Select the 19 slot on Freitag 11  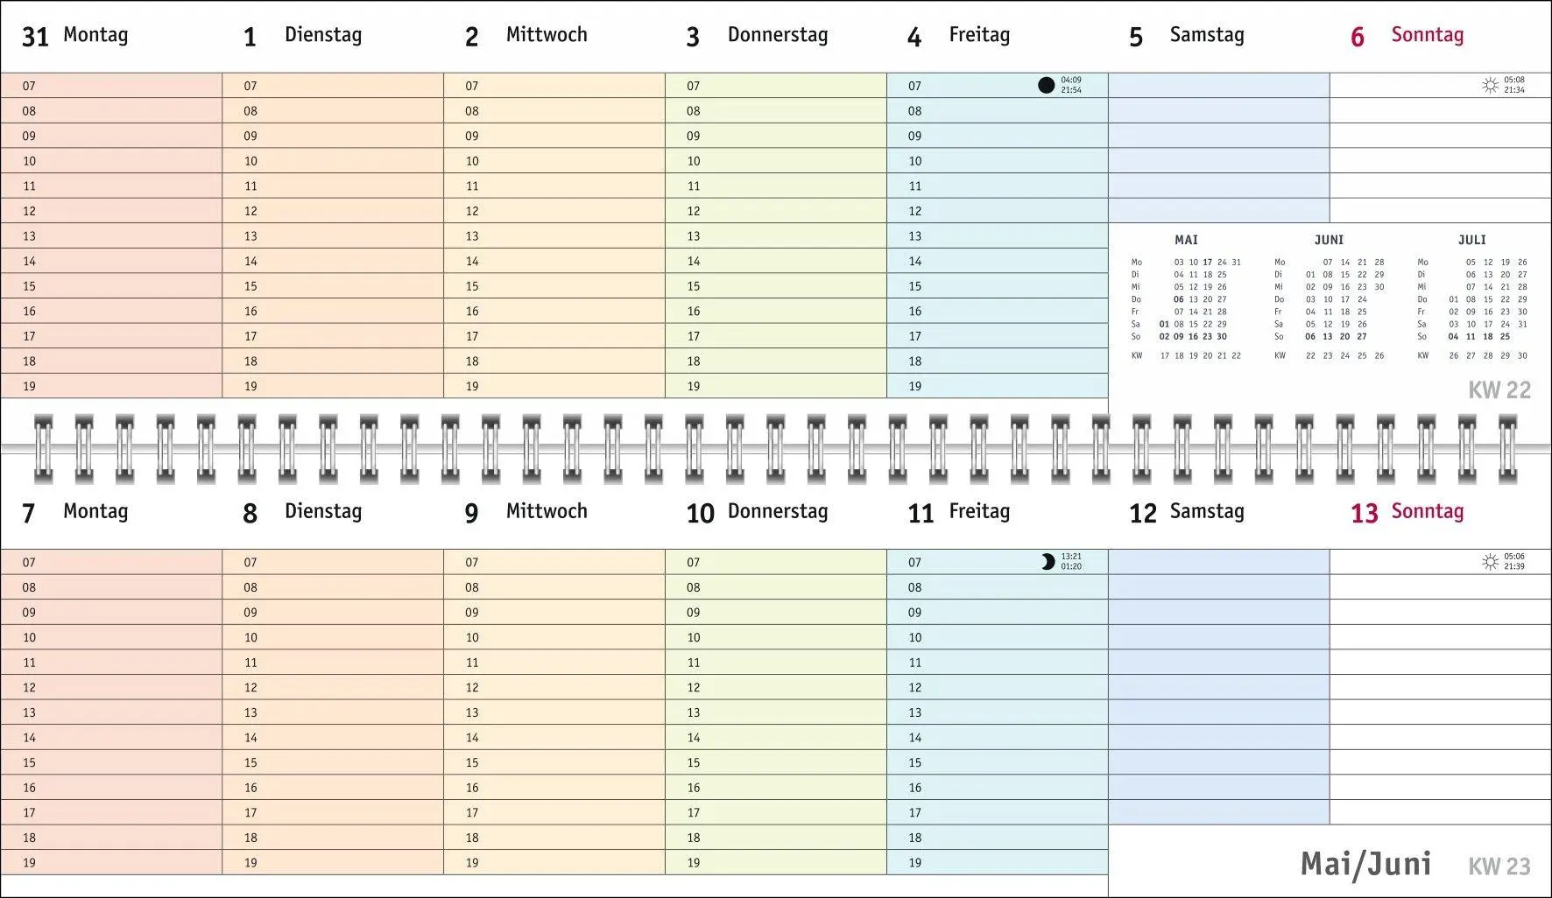pos(998,862)
